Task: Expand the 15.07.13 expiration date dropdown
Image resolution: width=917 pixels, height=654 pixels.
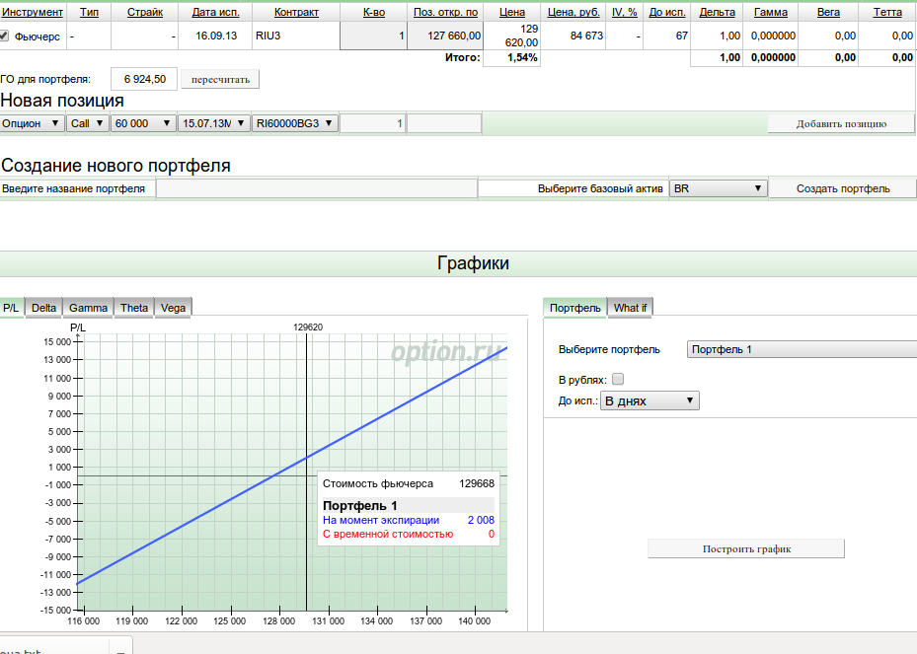Action: tap(213, 123)
